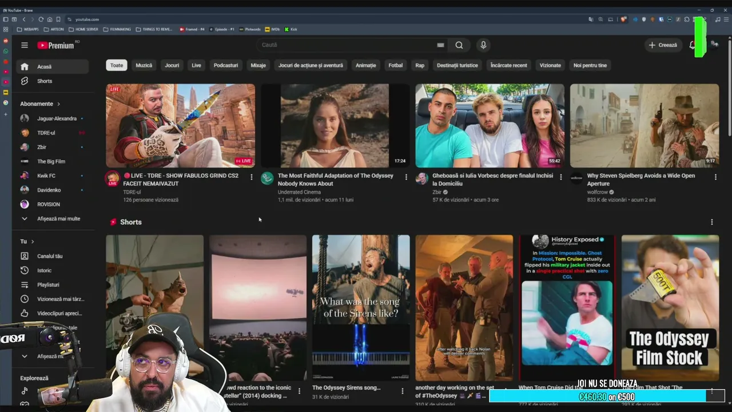Viewport: 732px width, 412px height.
Task: Open Jaguar-Alexandra channel subscription
Action: pyautogui.click(x=53, y=118)
